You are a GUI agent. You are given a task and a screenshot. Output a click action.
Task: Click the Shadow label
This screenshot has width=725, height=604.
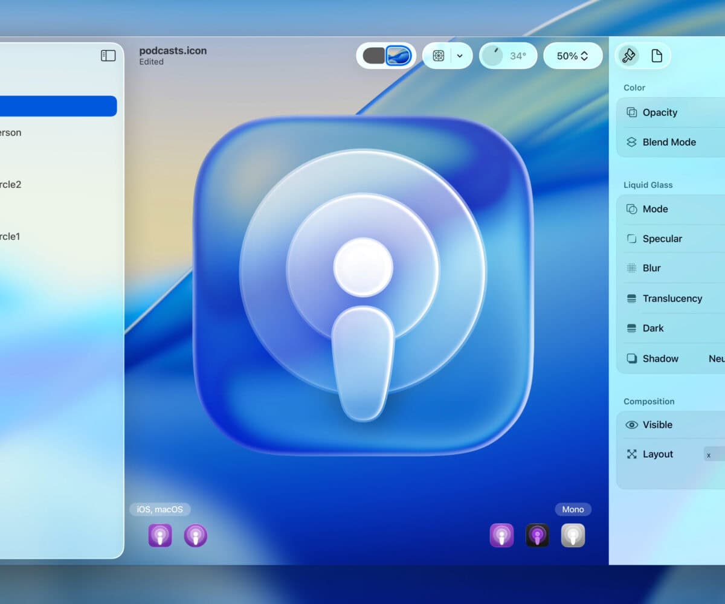coord(660,358)
